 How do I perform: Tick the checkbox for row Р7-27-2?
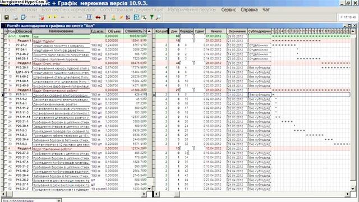pos(6,45)
